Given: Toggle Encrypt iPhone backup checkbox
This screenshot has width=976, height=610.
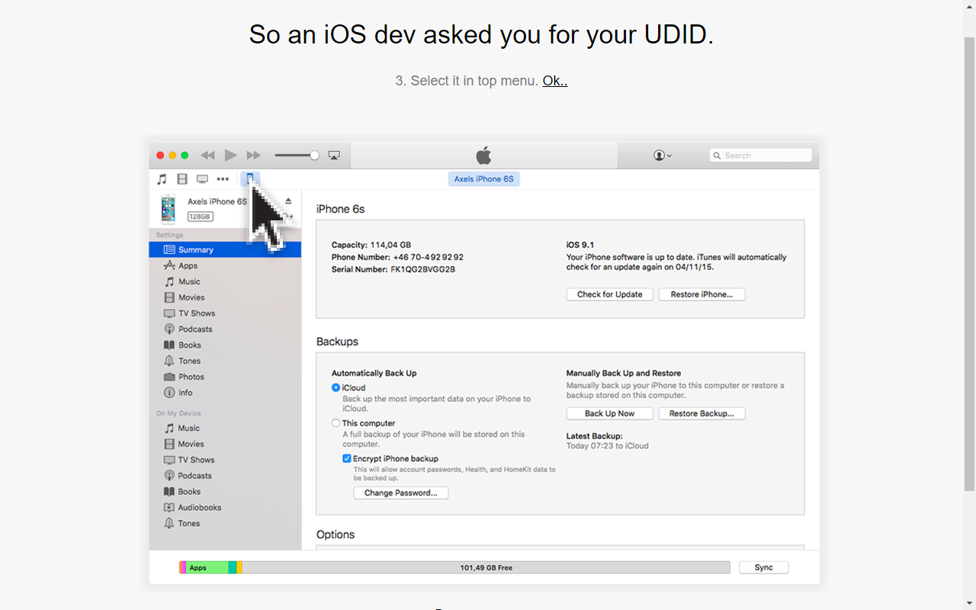Looking at the screenshot, I should (x=347, y=459).
